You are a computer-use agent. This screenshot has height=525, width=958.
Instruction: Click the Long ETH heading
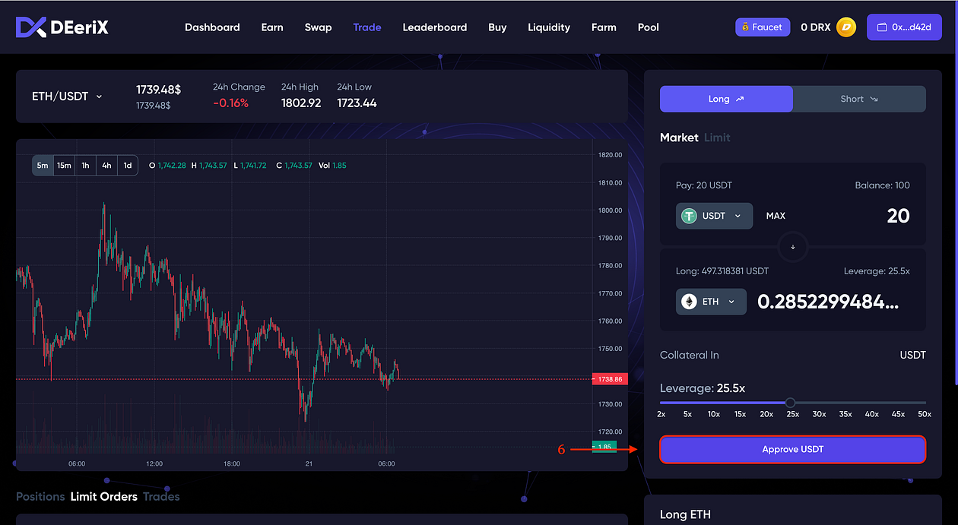pos(685,514)
